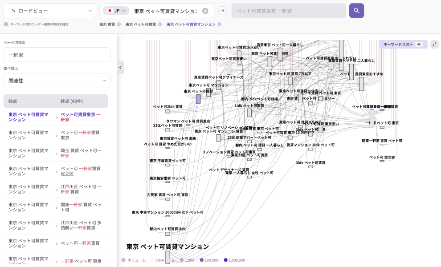
Task: Click the 1,000,000~ volume legend swatch
Action: tap(226, 260)
